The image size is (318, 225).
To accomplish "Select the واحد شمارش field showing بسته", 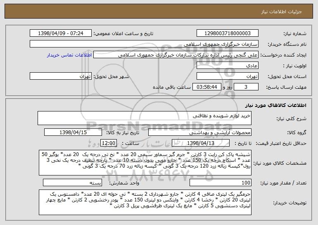I will (x=72, y=182).
